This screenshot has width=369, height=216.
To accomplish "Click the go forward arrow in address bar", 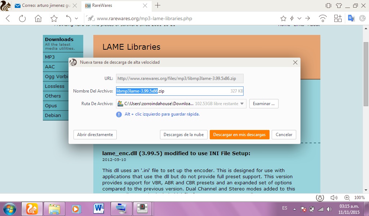I will tap(308, 18).
